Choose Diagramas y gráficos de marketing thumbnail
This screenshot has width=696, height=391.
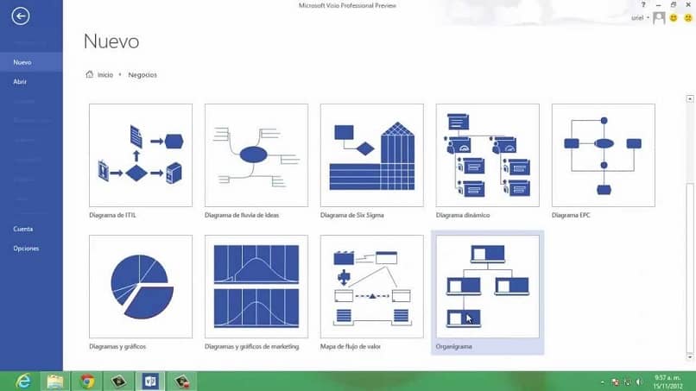click(256, 287)
